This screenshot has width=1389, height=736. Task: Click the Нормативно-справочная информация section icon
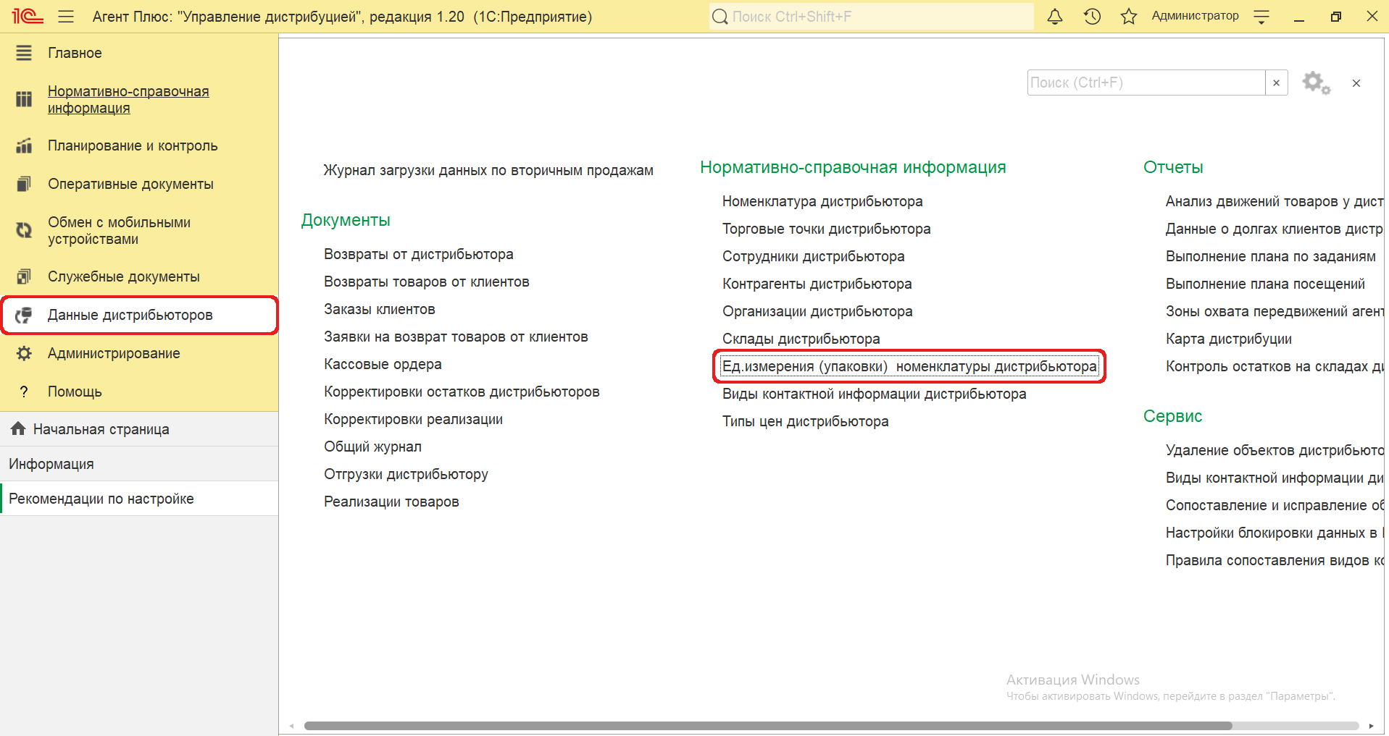pyautogui.click(x=24, y=99)
